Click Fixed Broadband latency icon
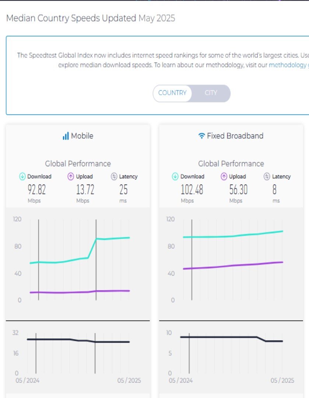The image size is (309, 398). pyautogui.click(x=267, y=177)
